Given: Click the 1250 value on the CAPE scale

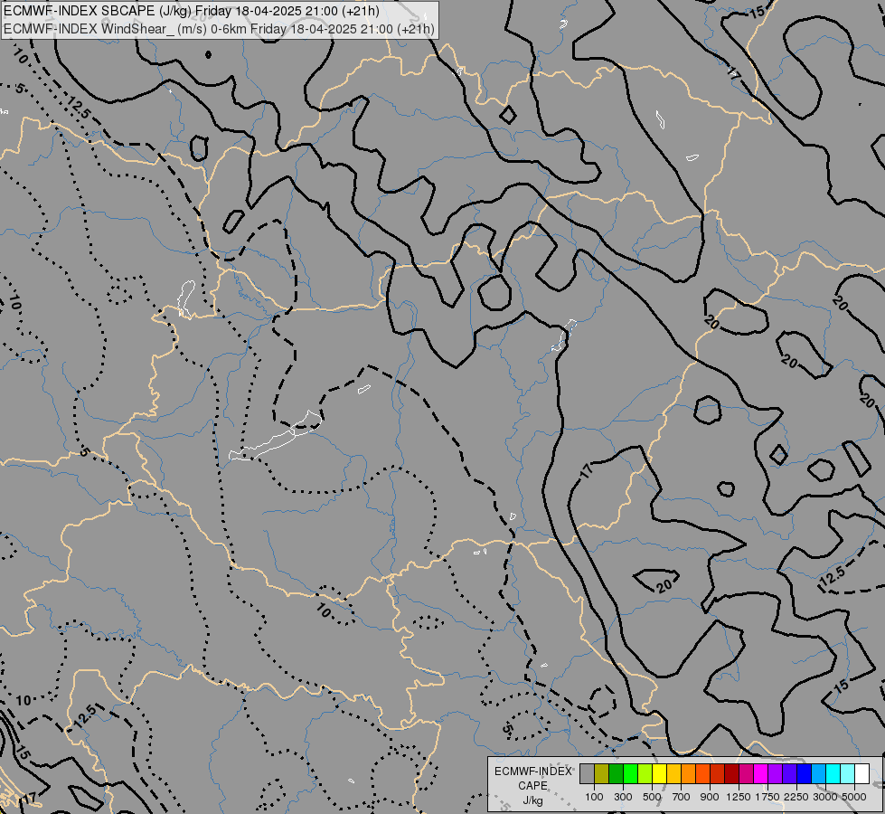Looking at the screenshot, I should 739,797.
